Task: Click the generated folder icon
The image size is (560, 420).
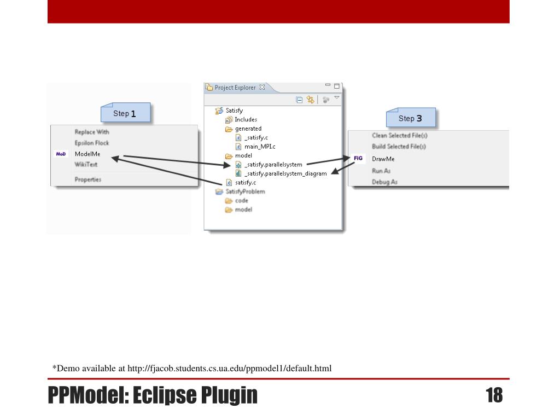Action: coord(229,129)
